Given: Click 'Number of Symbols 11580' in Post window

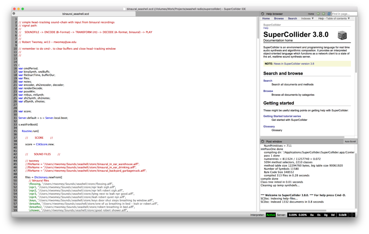Looking at the screenshot, I should [x=281, y=169].
